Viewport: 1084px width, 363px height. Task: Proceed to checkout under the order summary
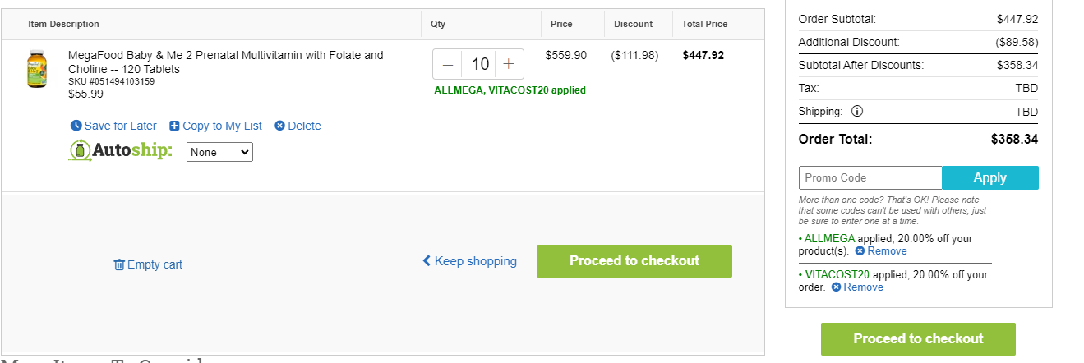pyautogui.click(x=918, y=339)
